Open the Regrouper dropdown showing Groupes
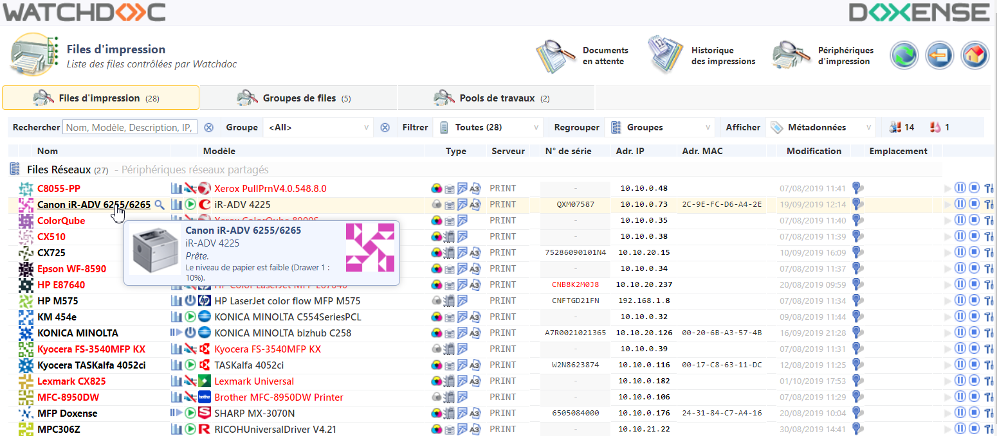This screenshot has height=436, width=997. [660, 128]
